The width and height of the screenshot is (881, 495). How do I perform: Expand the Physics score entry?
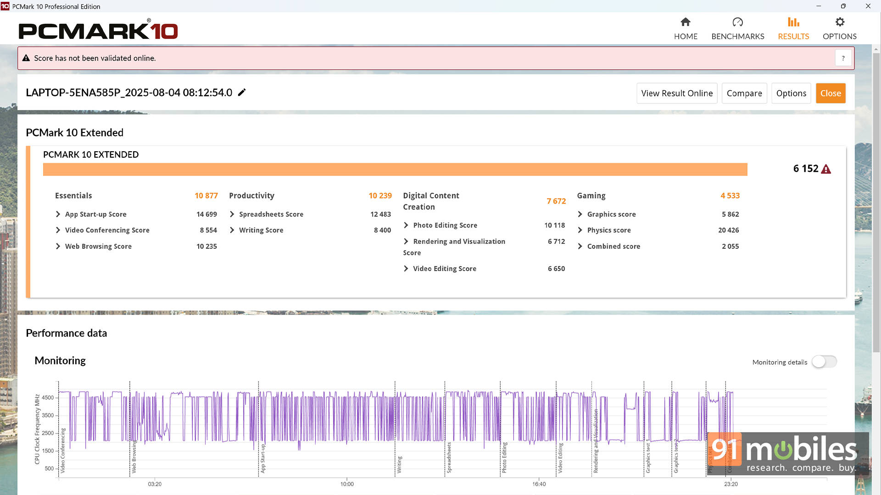(x=580, y=230)
